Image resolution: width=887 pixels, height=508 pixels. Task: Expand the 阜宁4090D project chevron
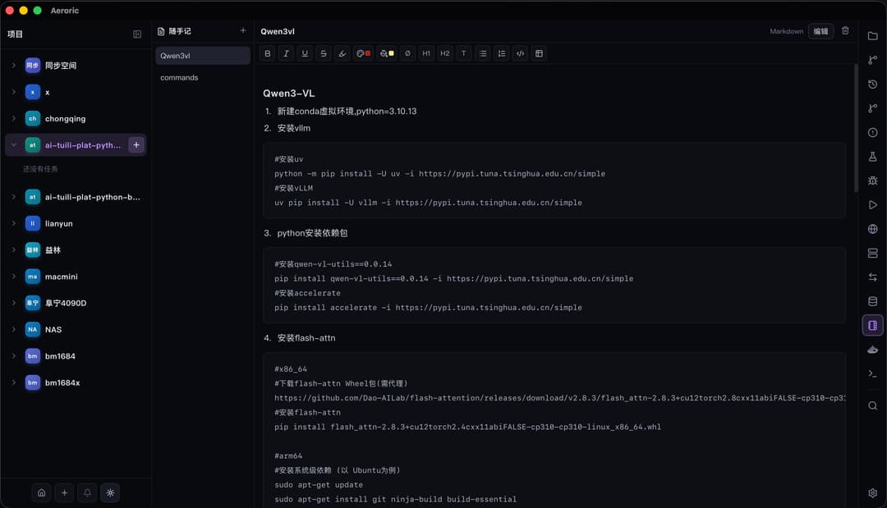coord(14,304)
